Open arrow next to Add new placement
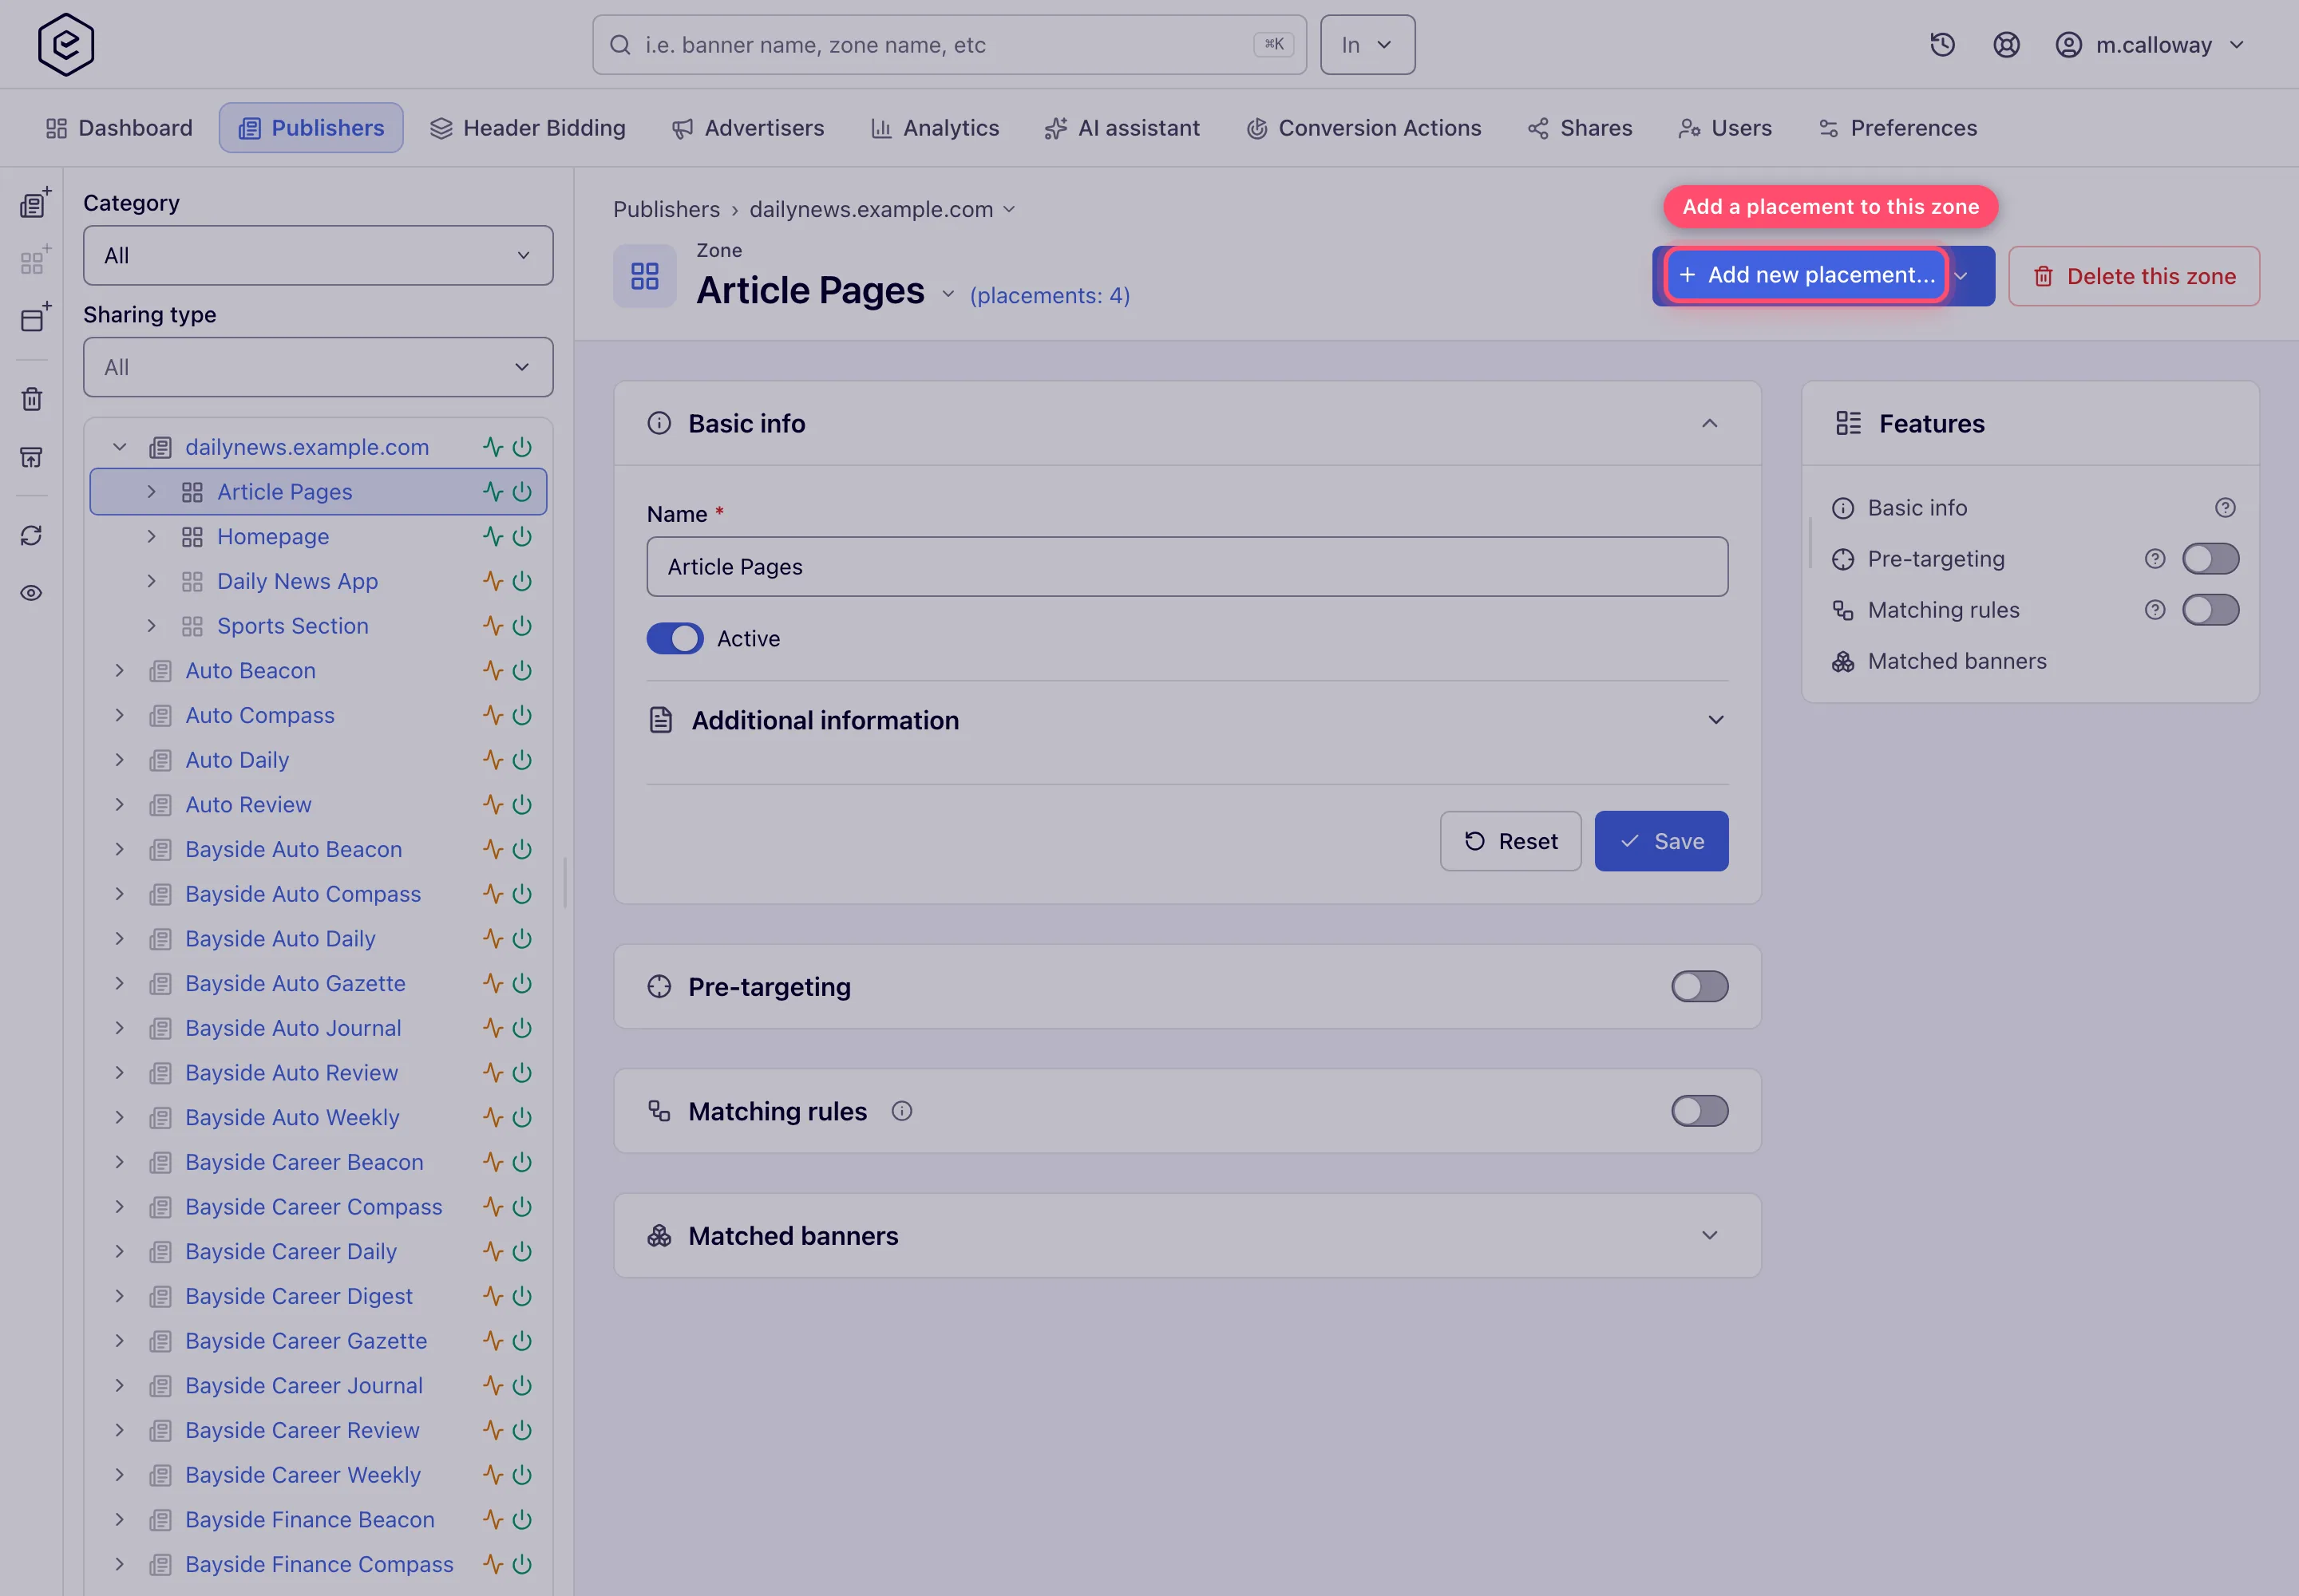The width and height of the screenshot is (2299, 1596). (1962, 276)
